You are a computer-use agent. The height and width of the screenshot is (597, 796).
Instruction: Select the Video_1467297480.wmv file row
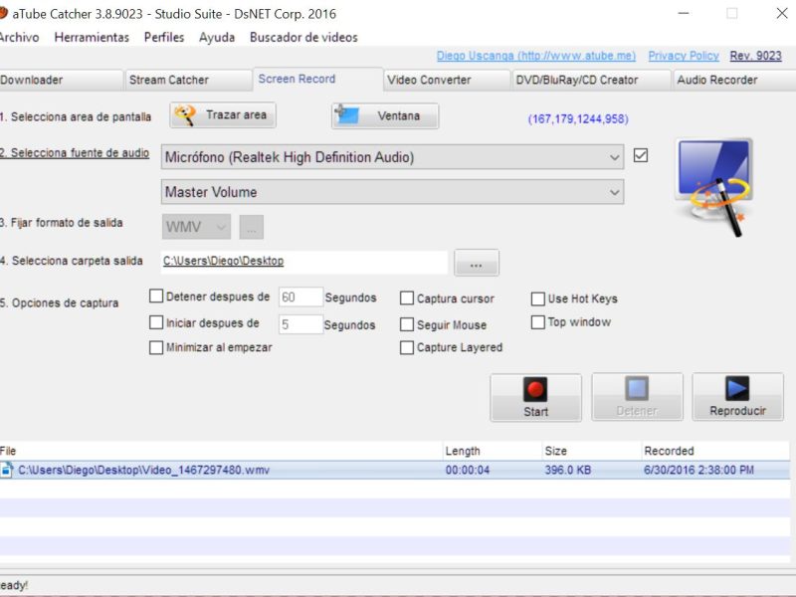[395, 470]
